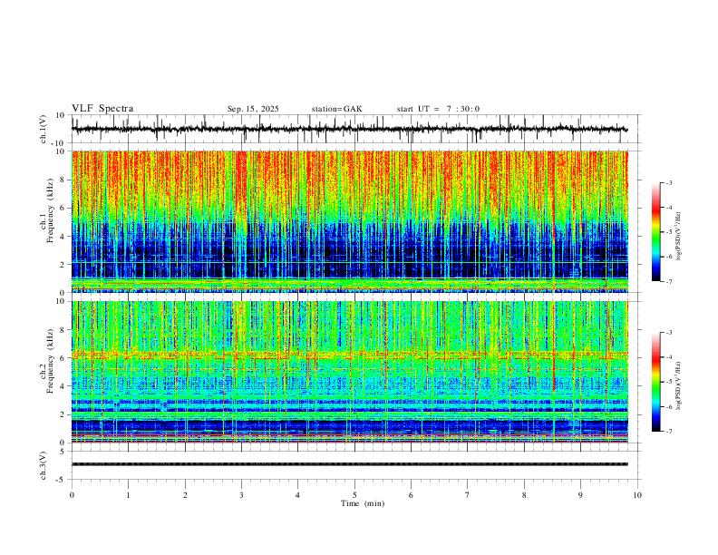Click time axis tick label "4"
Viewport: 718px width, 555px height.
coord(297,495)
